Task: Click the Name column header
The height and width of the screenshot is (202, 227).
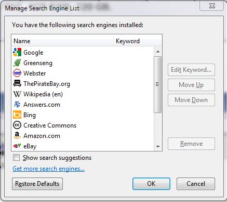Action: [x=62, y=41]
